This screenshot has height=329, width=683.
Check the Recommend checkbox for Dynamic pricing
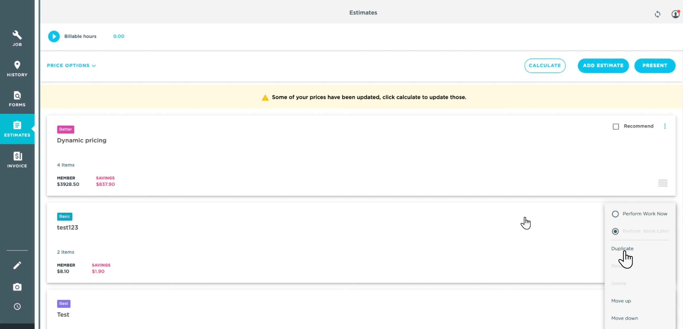(616, 126)
